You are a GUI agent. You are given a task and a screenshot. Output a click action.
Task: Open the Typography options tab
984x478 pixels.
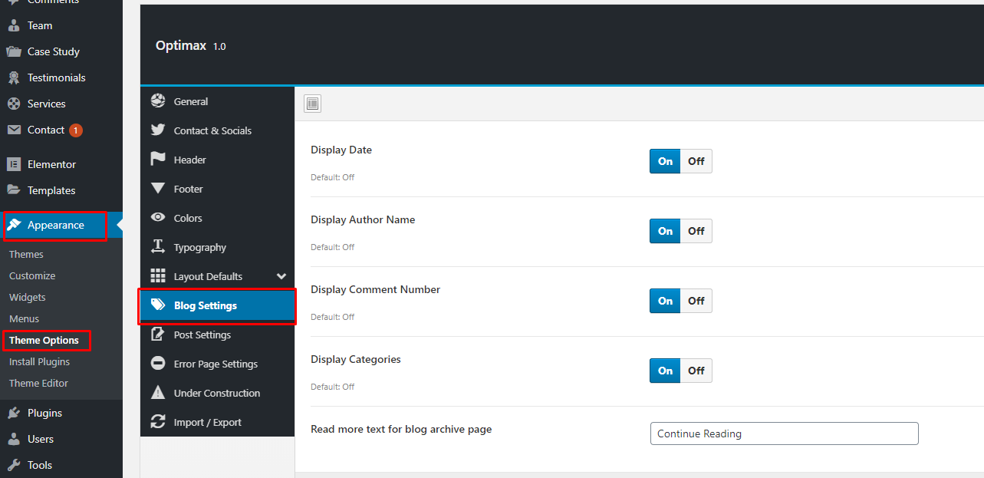click(x=218, y=247)
